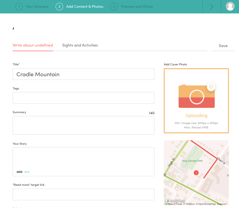This screenshot has width=239, height=208.
Task: Click step 1 circle for Your Itinerary
Action: tap(19, 6)
